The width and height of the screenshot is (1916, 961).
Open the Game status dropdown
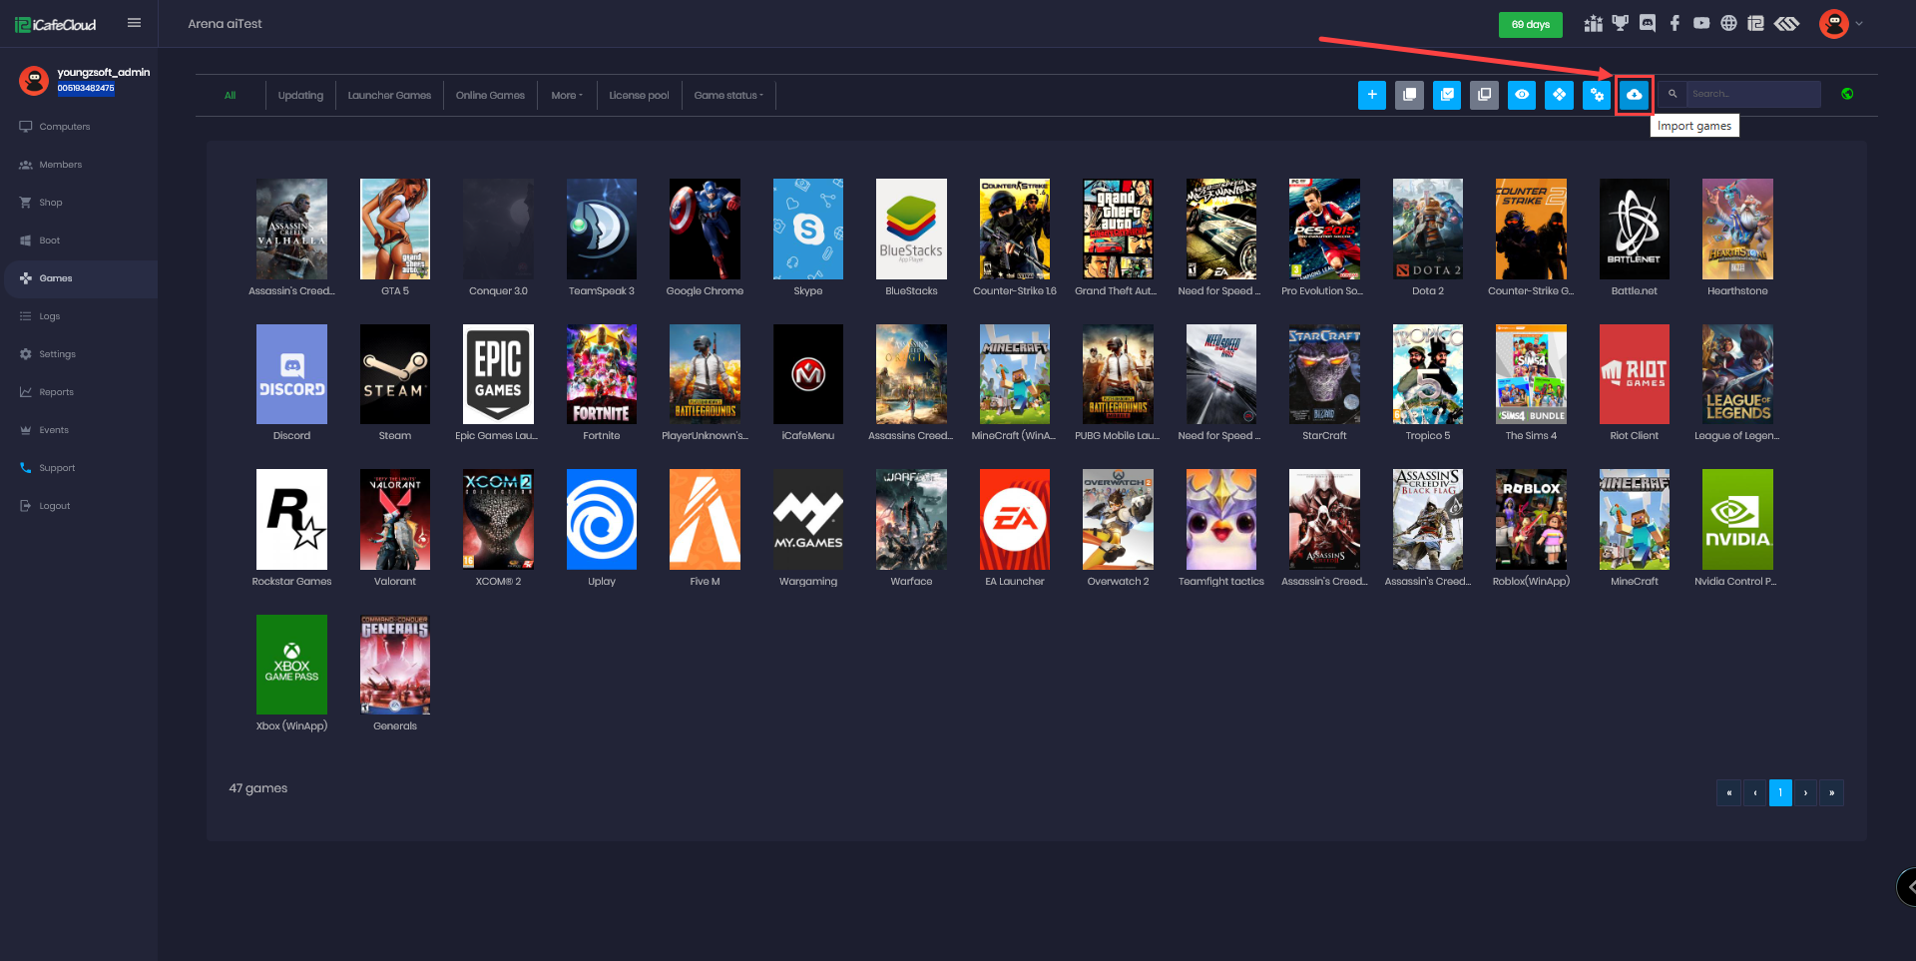(728, 96)
